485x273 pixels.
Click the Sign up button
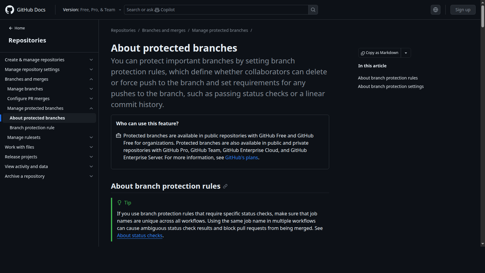(x=463, y=10)
